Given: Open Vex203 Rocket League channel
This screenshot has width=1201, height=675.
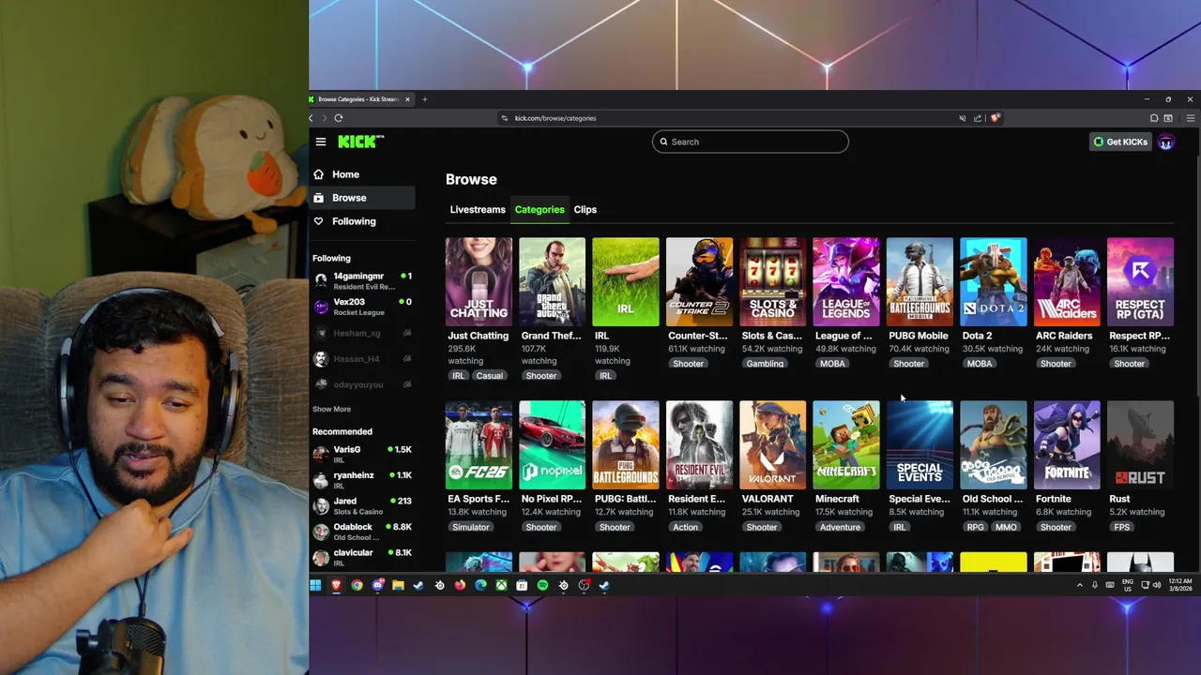Looking at the screenshot, I should 362,307.
